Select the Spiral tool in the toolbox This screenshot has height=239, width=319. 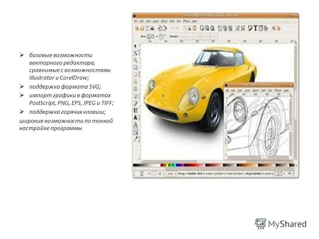(135, 89)
